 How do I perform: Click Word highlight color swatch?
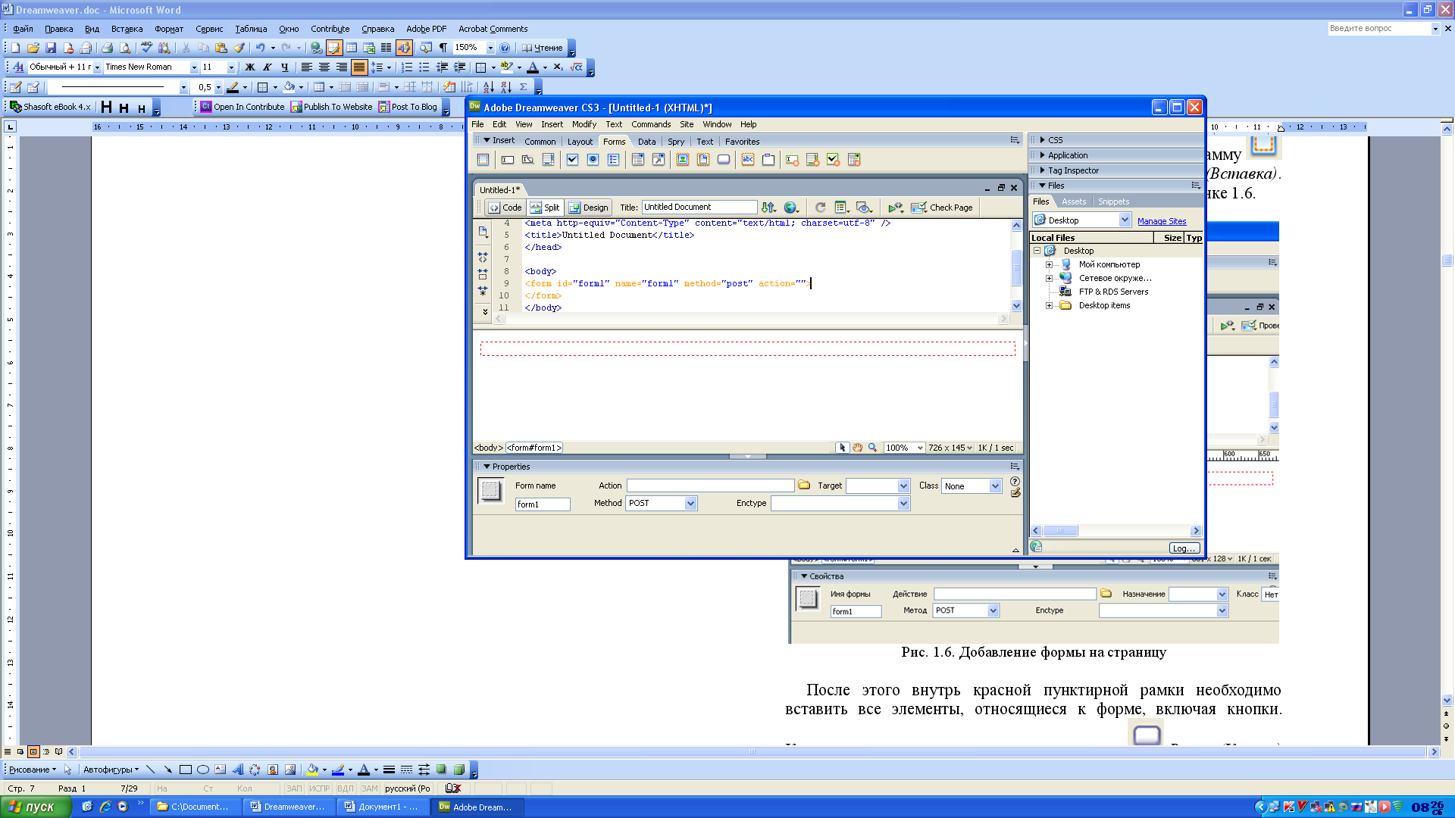click(x=507, y=67)
